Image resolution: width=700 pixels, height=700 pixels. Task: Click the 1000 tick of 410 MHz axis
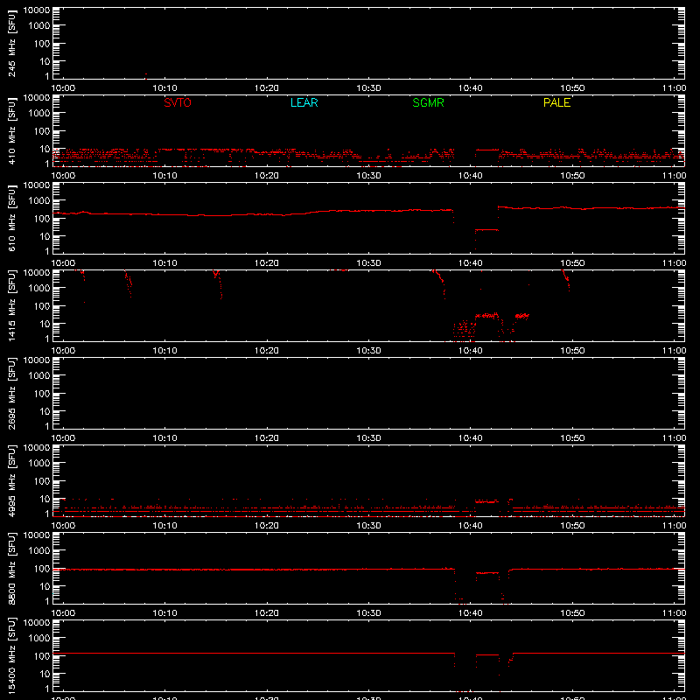point(40,114)
